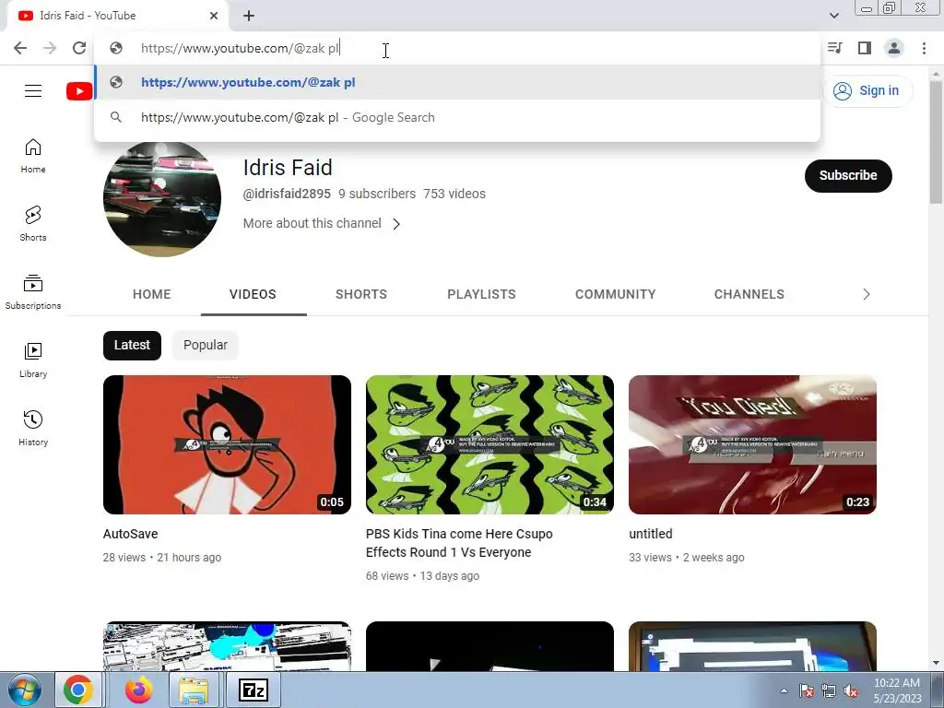
Task: Open the Chrome profile avatar
Action: 894,48
